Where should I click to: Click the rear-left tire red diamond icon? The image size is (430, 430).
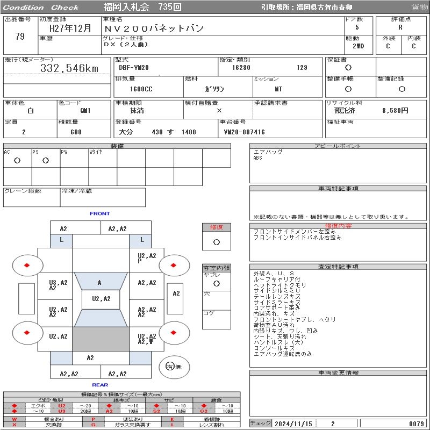coord(27,333)
